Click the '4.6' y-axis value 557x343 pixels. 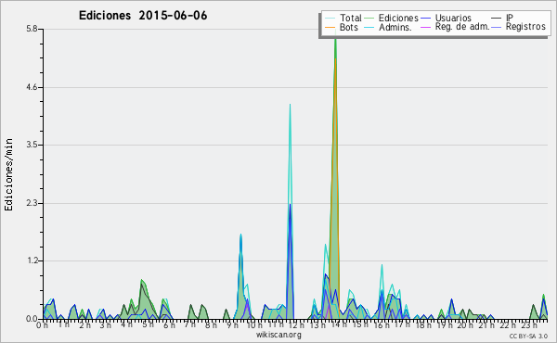pyautogui.click(x=32, y=87)
